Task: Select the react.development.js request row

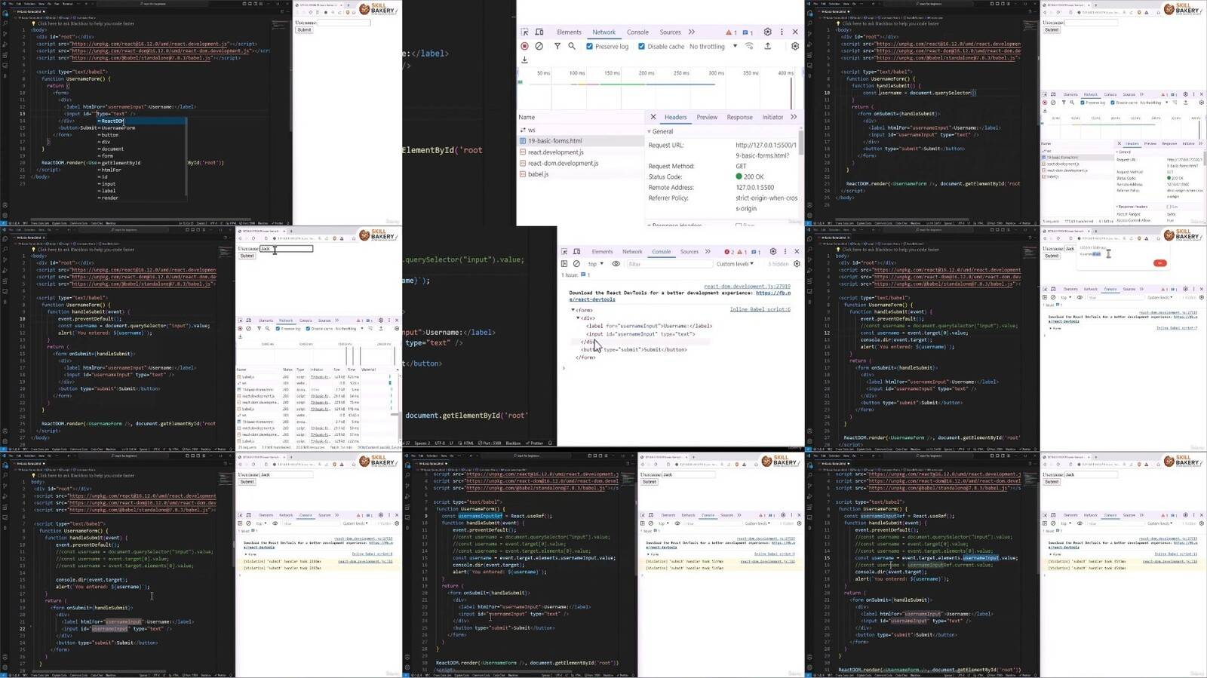Action: click(581, 152)
